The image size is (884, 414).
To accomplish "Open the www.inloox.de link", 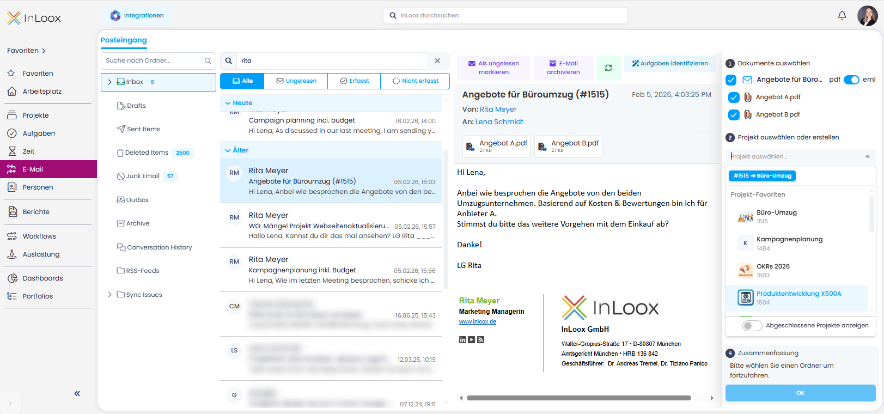I will (x=478, y=322).
